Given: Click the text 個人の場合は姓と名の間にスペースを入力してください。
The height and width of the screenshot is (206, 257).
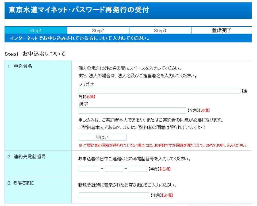Looking at the screenshot, I should [x=130, y=68].
